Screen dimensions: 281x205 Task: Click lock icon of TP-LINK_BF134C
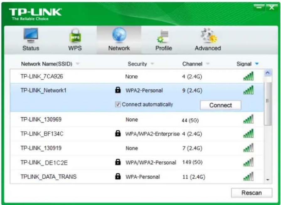(118, 133)
